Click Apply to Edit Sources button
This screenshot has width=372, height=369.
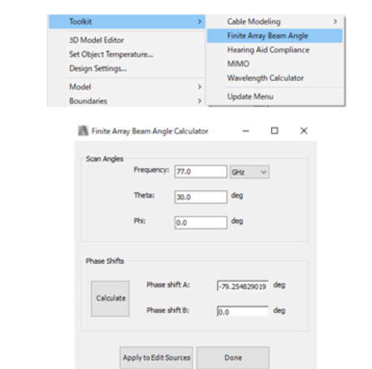[156, 357]
